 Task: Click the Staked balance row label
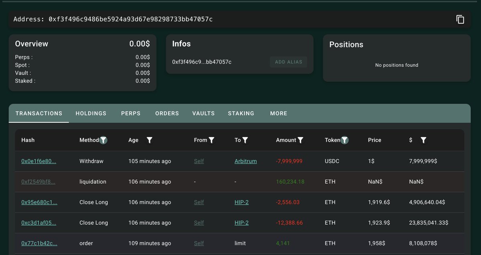pyautogui.click(x=25, y=81)
